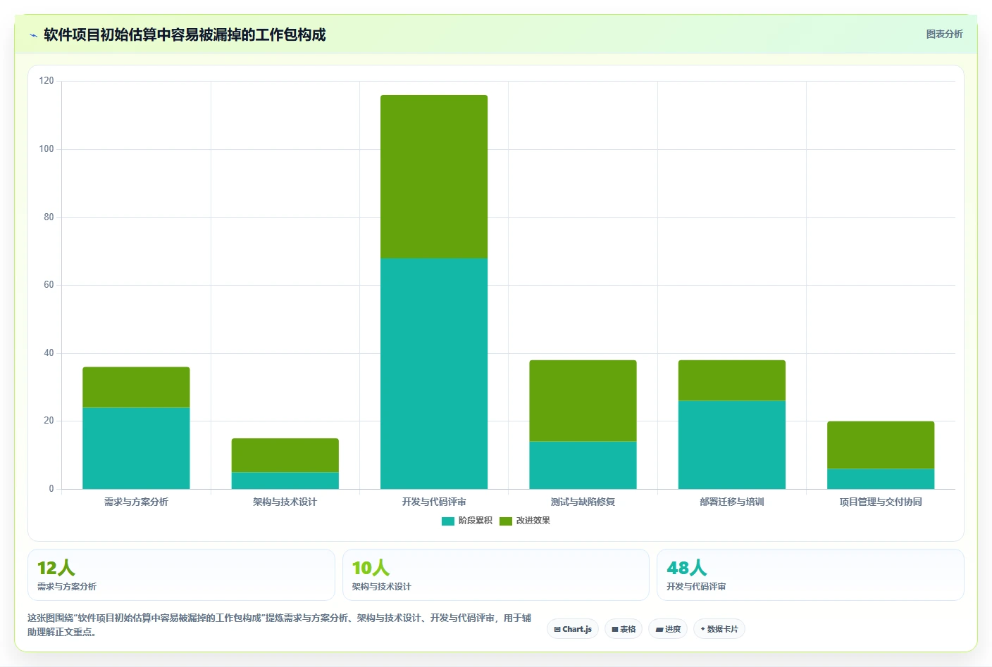Click the green bar segment for 开发与代码评审
992x667 pixels.
(434, 177)
